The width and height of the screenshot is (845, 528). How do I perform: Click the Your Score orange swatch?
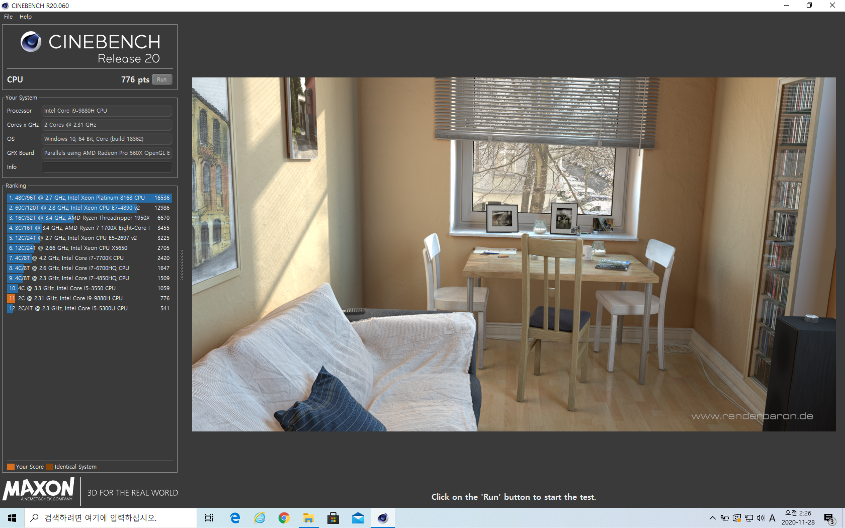pyautogui.click(x=11, y=467)
